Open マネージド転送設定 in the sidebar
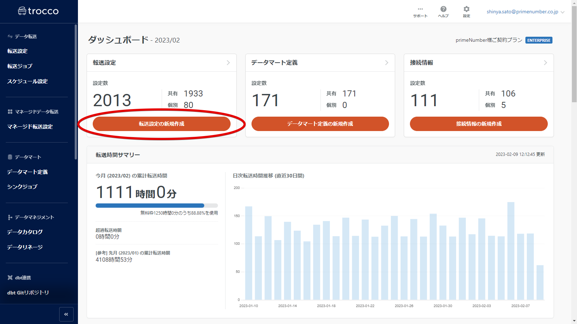This screenshot has width=577, height=324. (30, 127)
